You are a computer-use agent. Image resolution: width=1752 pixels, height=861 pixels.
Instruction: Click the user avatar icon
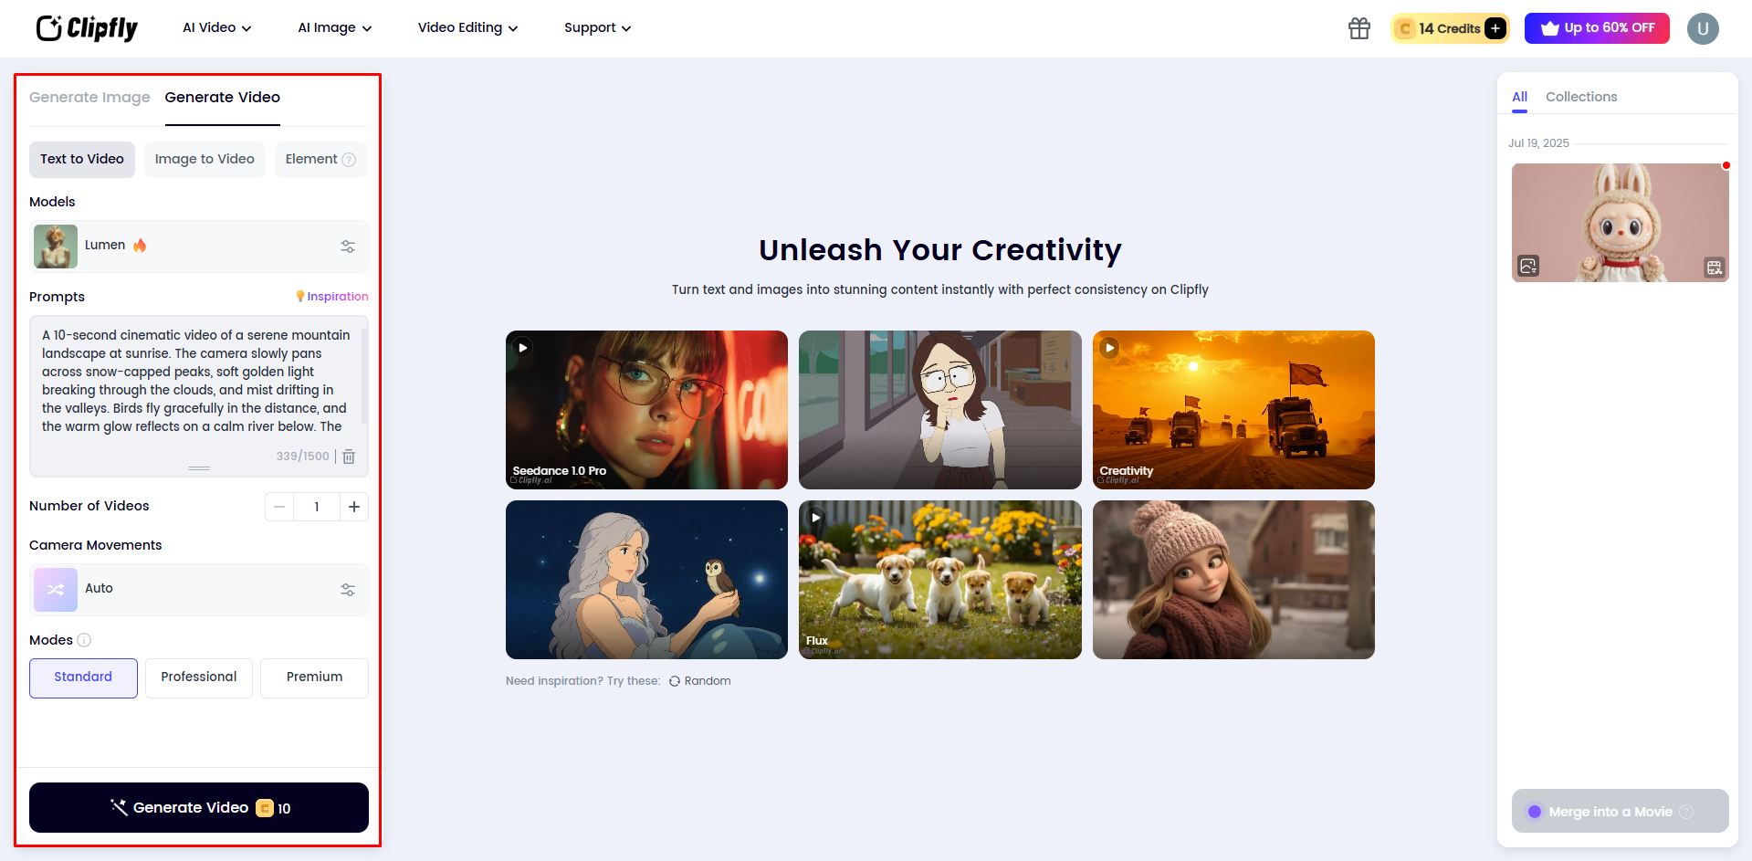click(x=1703, y=28)
